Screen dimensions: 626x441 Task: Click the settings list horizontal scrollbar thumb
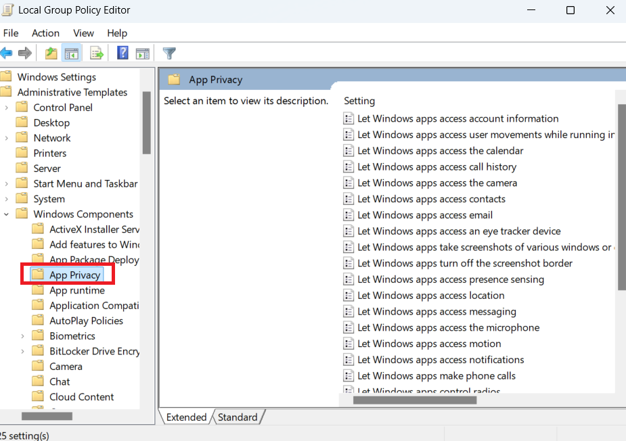(x=415, y=400)
